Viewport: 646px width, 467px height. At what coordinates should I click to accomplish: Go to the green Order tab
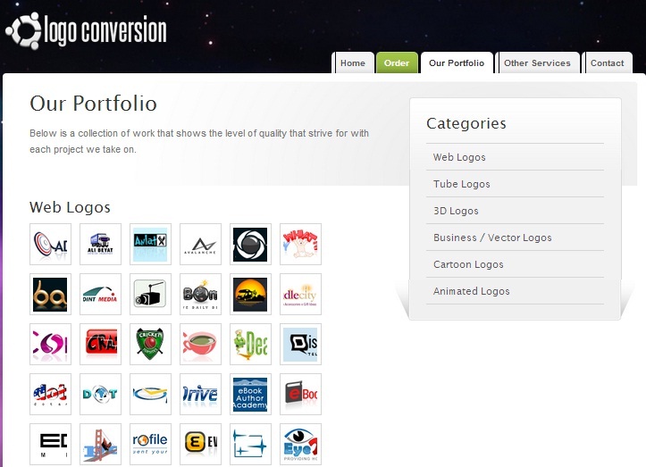397,63
